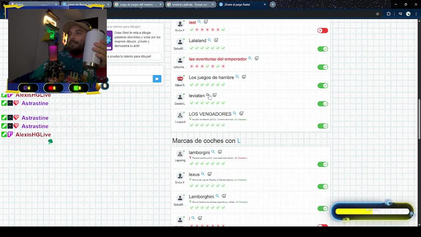Open reaction smiley for 'lamborgini'
The image size is (421, 237).
click(220, 152)
